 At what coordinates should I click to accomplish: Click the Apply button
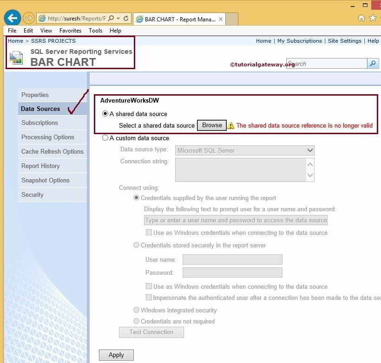[x=116, y=355]
